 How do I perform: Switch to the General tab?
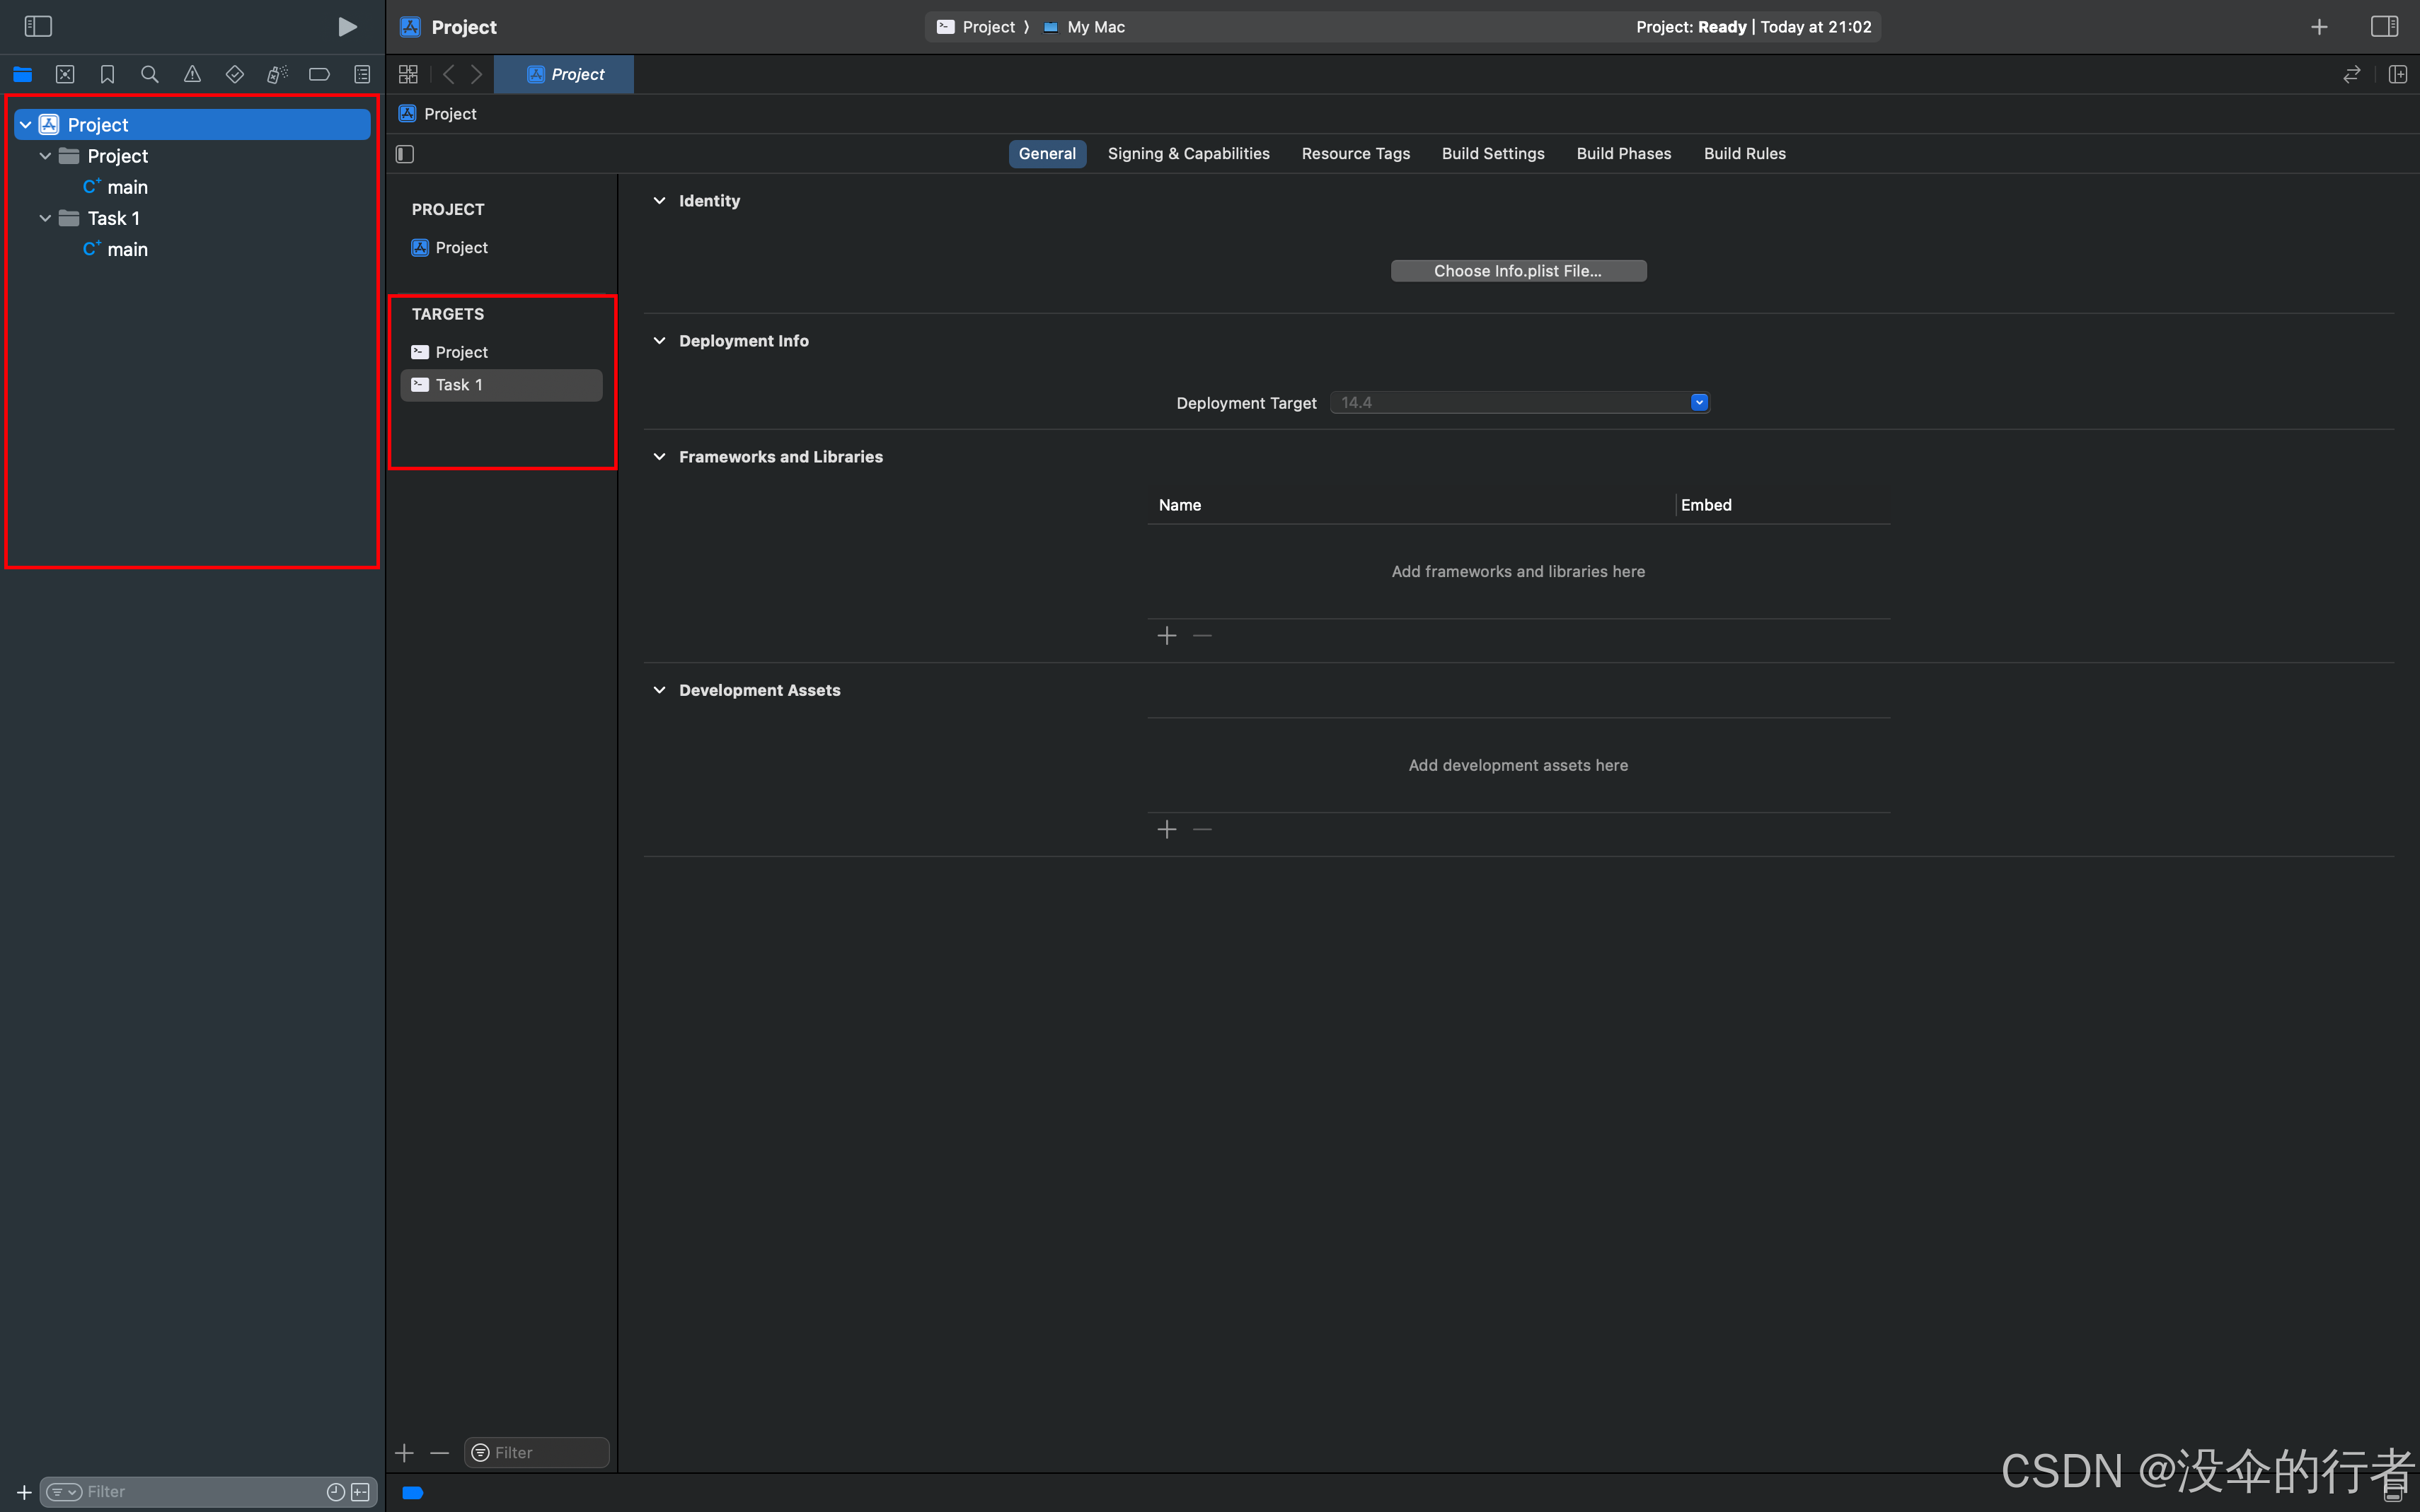[1047, 153]
